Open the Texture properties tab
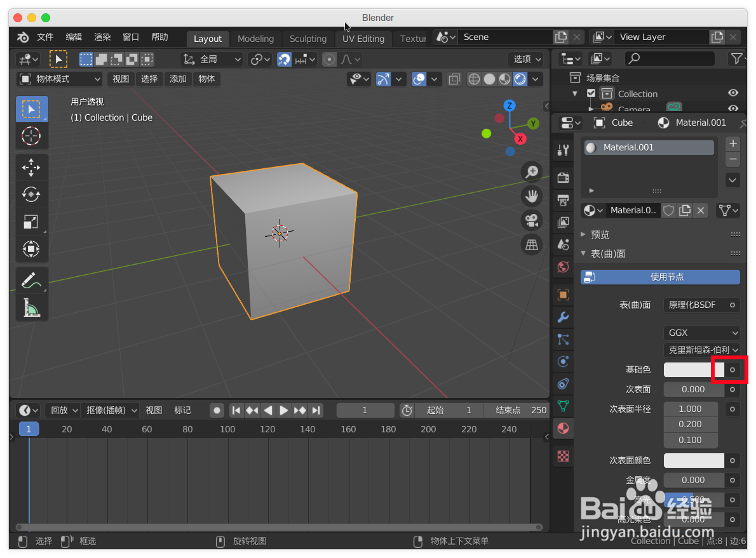Image resolution: width=756 pixels, height=558 pixels. [x=563, y=456]
